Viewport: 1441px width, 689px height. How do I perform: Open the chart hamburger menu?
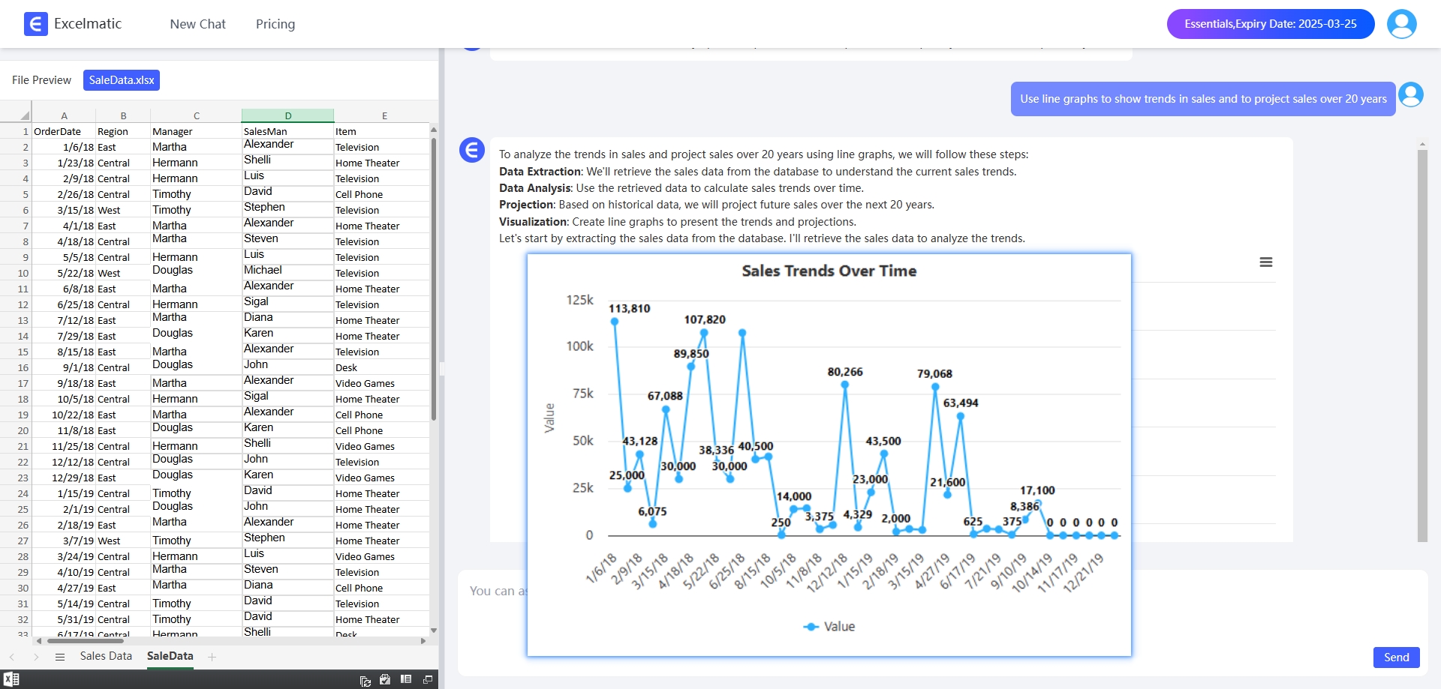(1265, 262)
